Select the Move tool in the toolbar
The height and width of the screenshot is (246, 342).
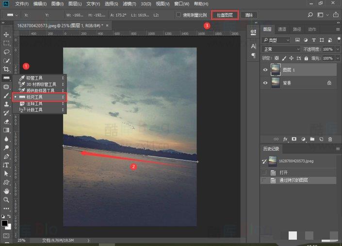point(7,35)
